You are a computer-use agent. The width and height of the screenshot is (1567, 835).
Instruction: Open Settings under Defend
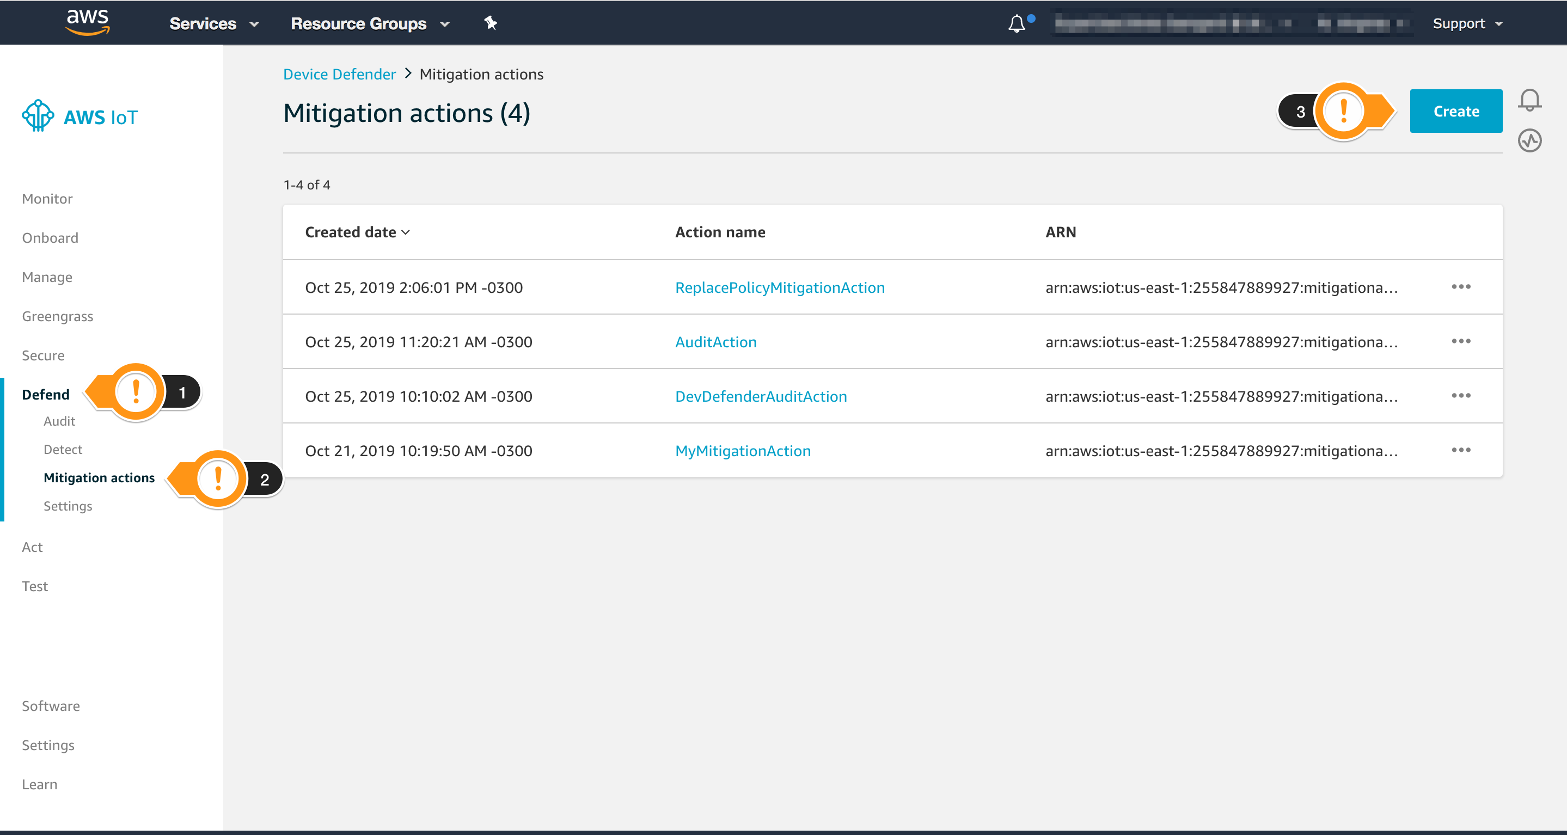pos(68,506)
